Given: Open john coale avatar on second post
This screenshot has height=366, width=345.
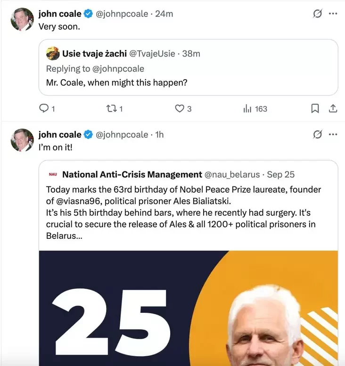Looking at the screenshot, I should click(x=22, y=140).
